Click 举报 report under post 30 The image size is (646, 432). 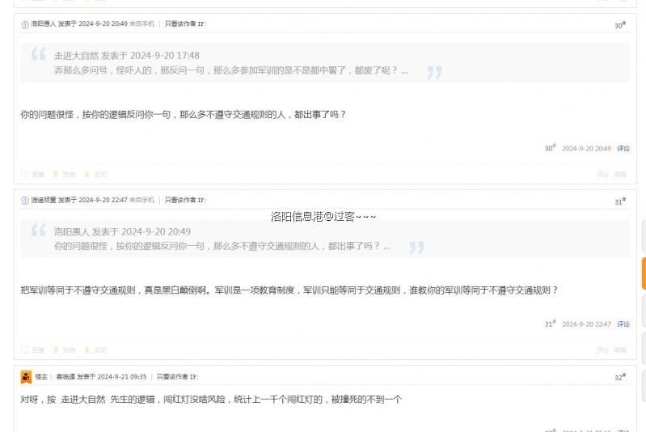pyautogui.click(x=620, y=175)
